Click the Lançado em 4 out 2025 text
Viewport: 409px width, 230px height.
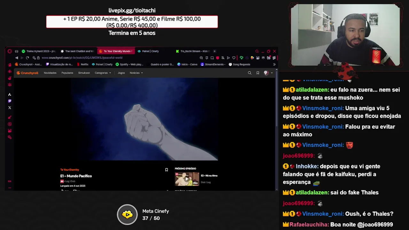tap(73, 186)
